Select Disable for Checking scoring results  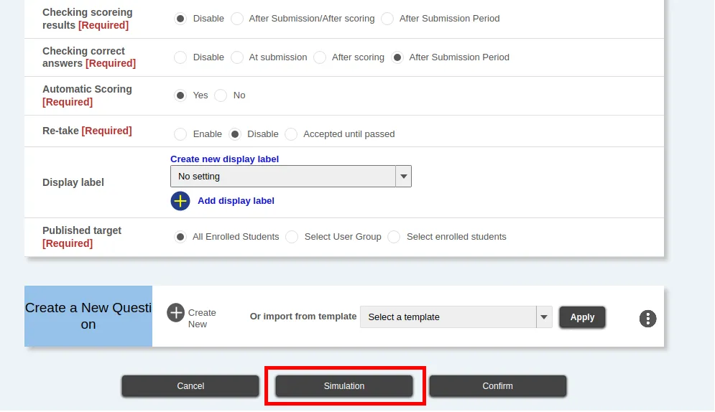coord(180,19)
